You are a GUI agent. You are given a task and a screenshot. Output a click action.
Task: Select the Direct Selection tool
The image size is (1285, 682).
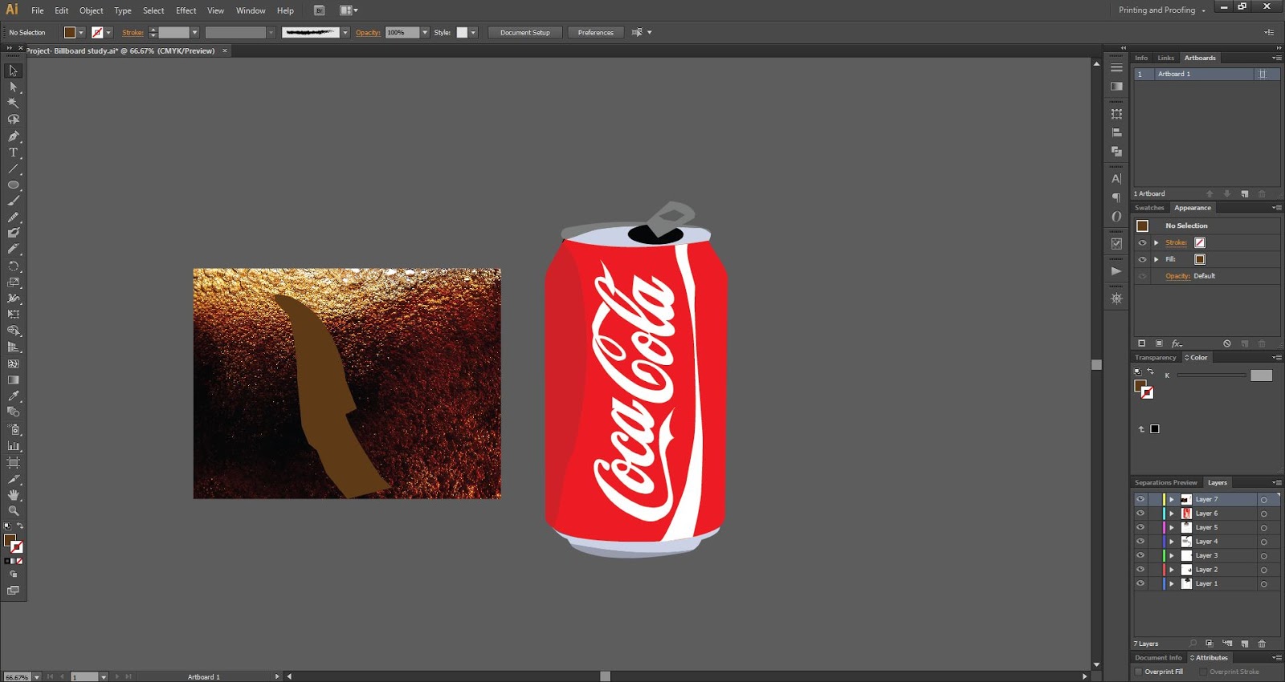point(14,87)
